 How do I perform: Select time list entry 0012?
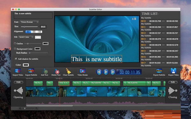[160, 34]
